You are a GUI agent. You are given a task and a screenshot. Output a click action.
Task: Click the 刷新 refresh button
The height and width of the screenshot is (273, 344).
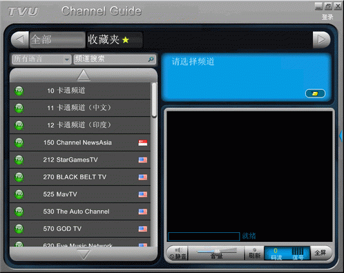[x=254, y=253]
